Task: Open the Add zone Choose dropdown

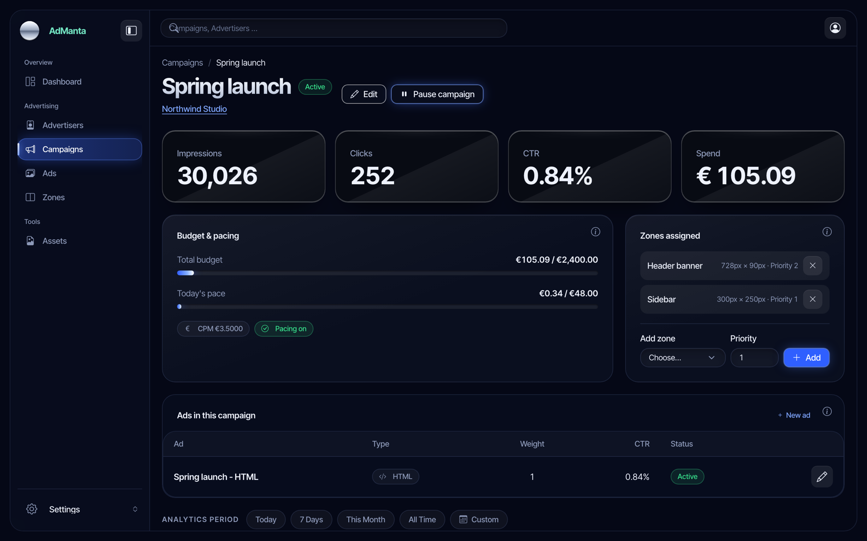Action: pyautogui.click(x=682, y=358)
